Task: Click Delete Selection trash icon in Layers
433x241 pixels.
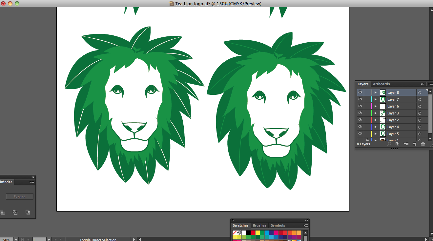Action: (x=423, y=144)
